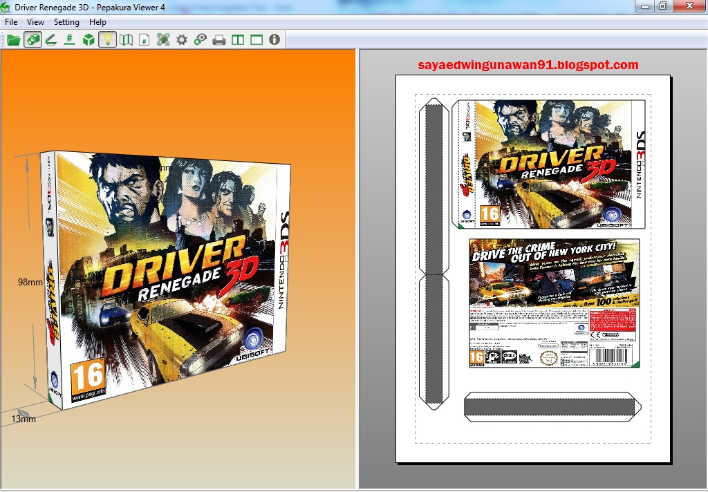
Task: Select the back cover pattern piece
Action: pyautogui.click(x=555, y=303)
